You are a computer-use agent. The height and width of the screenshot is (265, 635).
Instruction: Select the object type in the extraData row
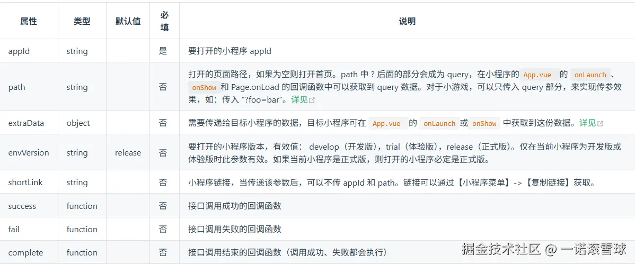(78, 122)
